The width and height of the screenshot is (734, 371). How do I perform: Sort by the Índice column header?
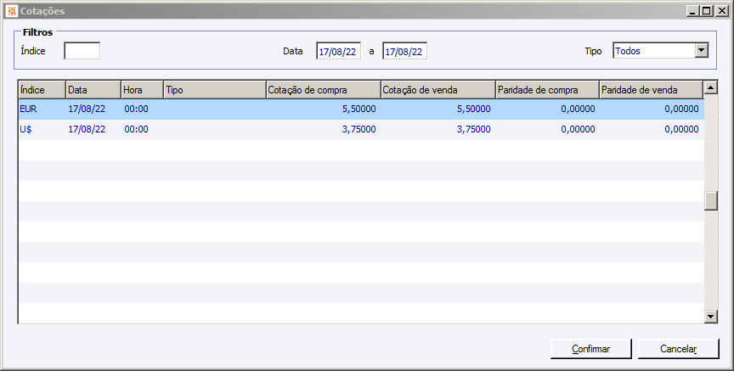coord(42,90)
